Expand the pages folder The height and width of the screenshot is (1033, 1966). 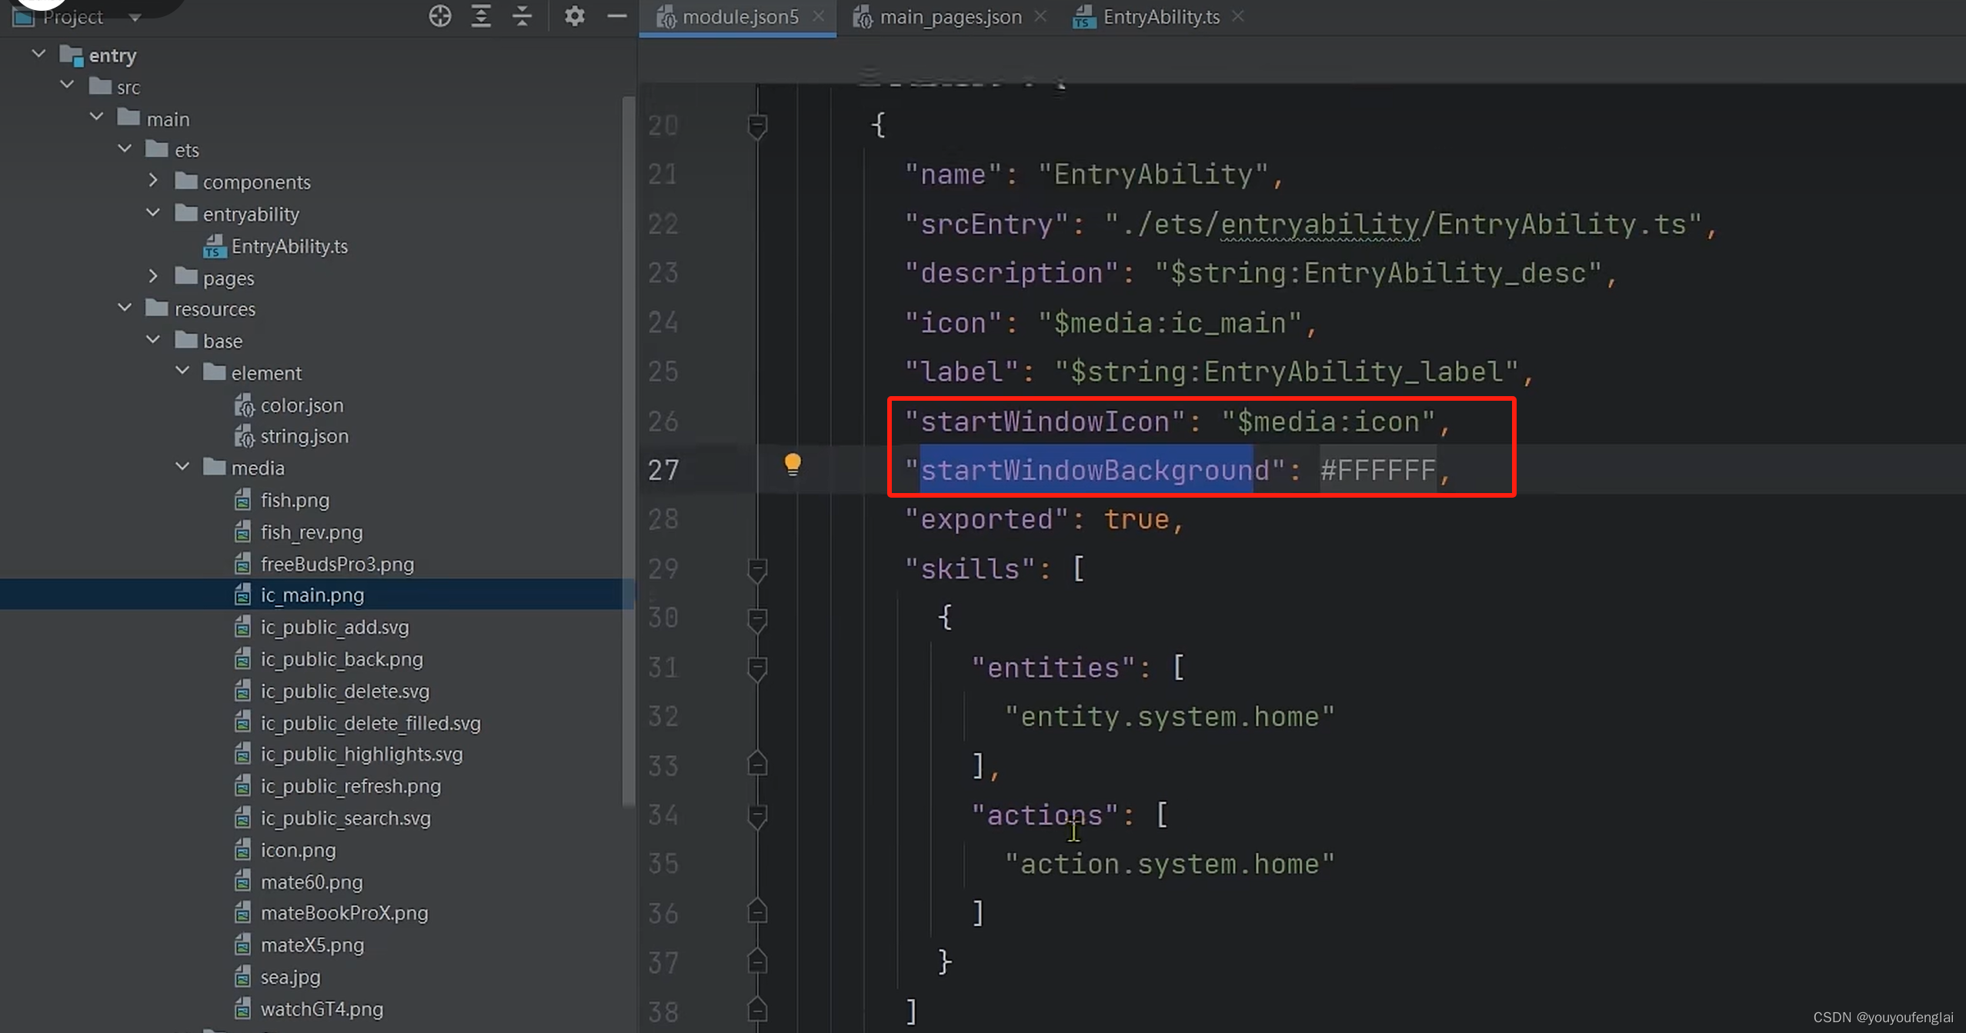[x=153, y=276]
